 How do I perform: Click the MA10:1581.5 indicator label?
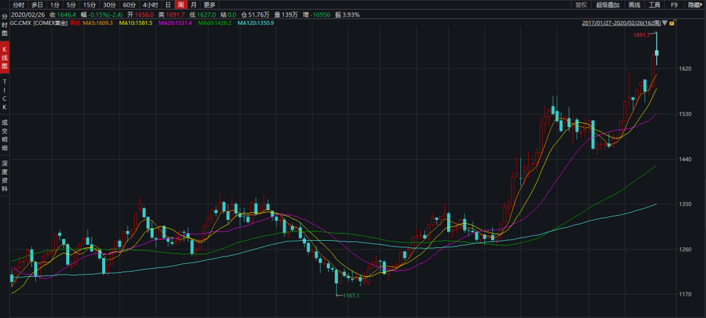[x=135, y=22]
